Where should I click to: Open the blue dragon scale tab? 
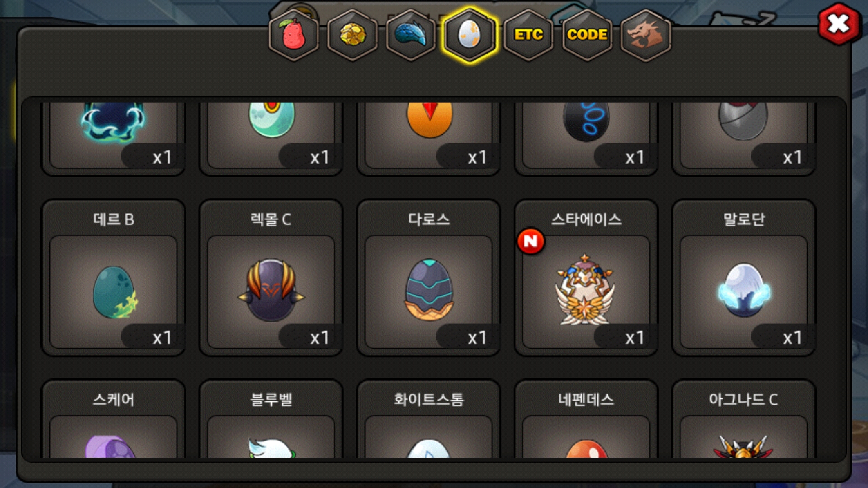[x=411, y=35]
